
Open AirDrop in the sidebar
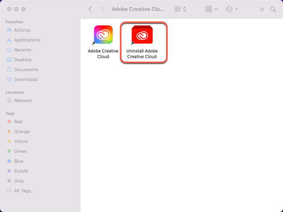point(22,30)
